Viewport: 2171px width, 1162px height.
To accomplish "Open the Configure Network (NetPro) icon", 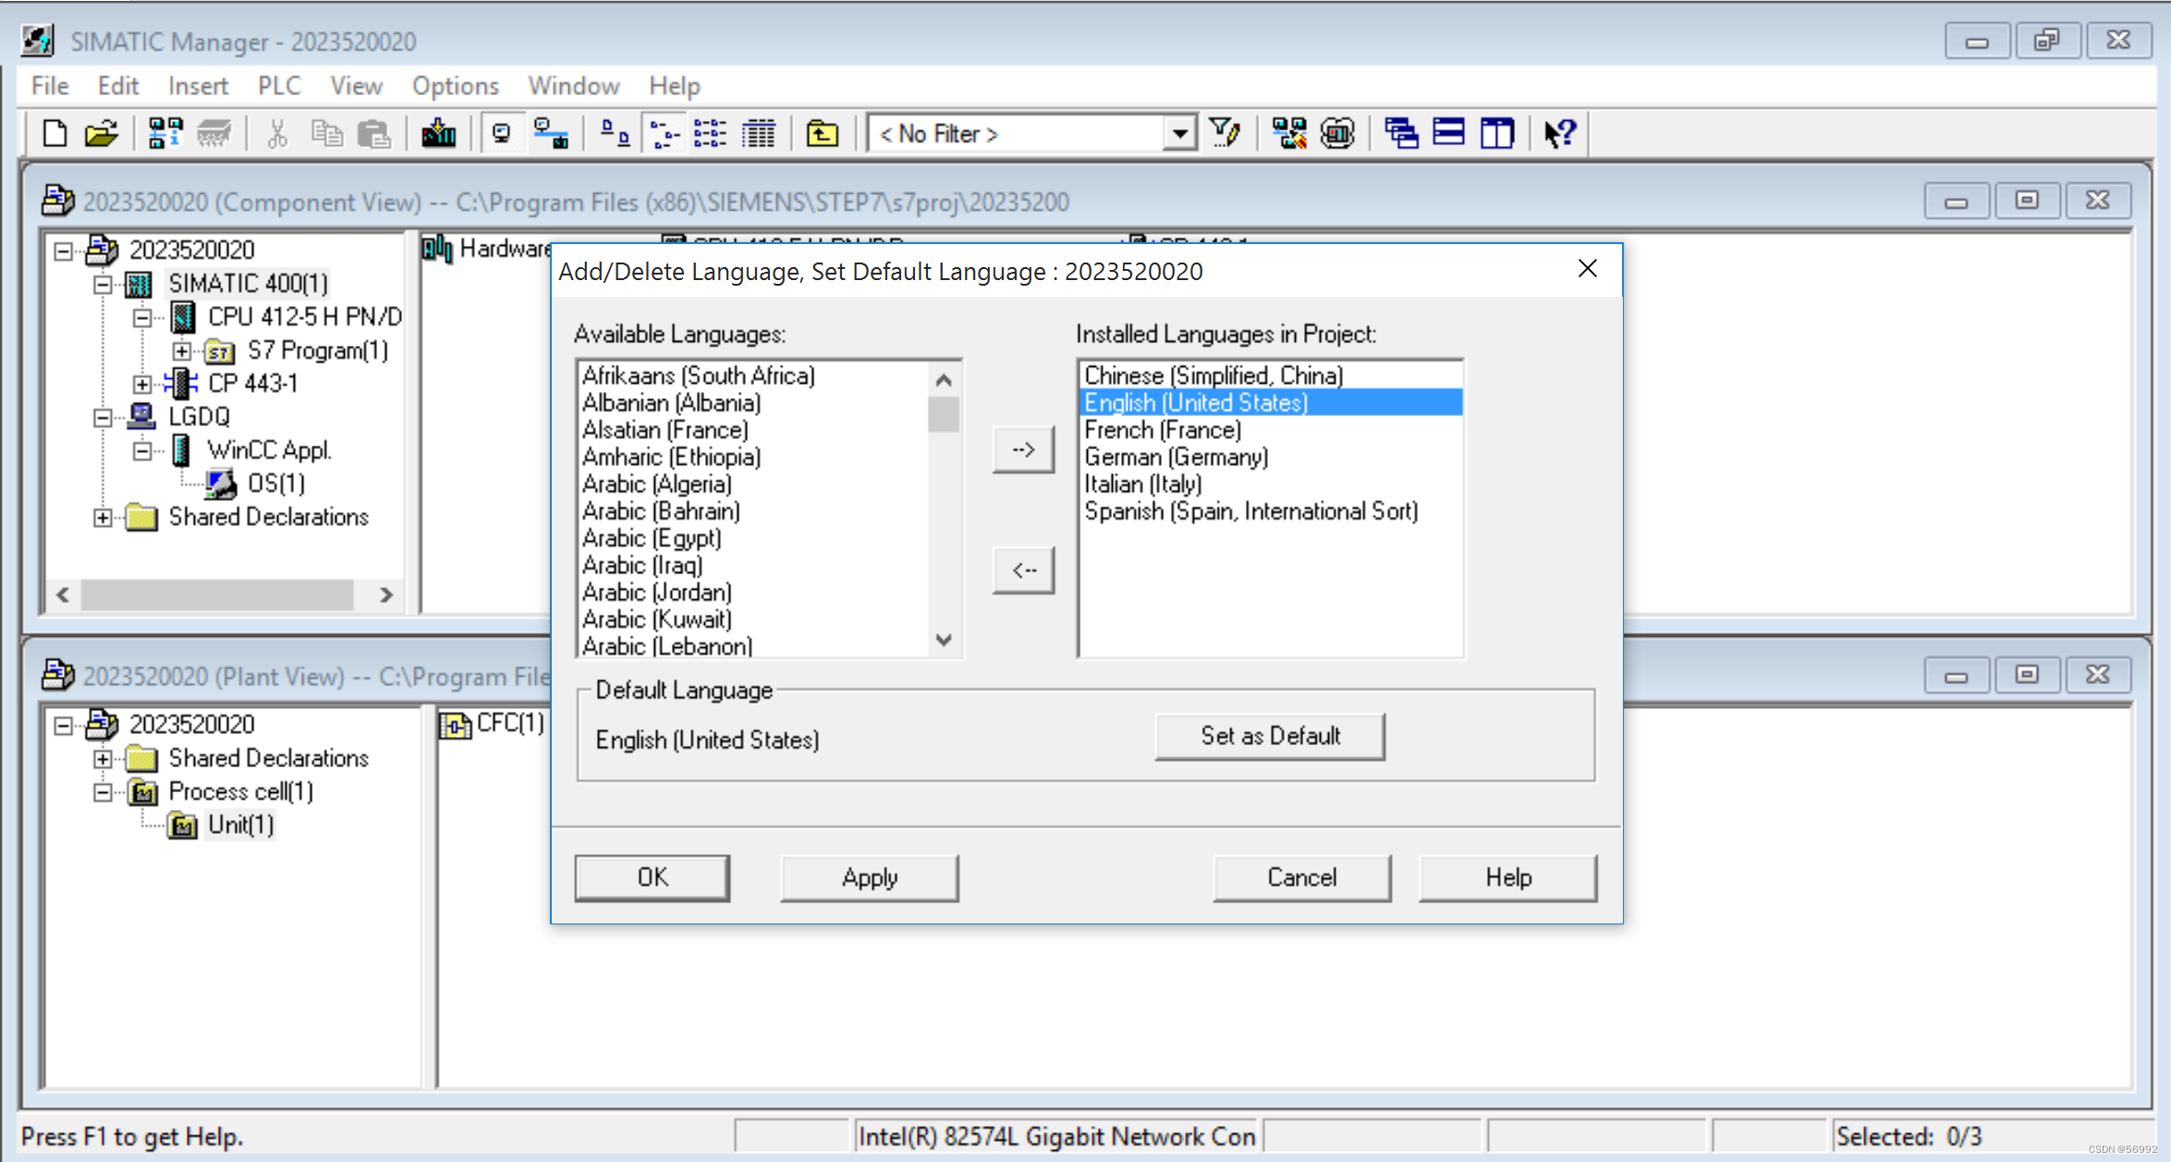I will click(1288, 133).
